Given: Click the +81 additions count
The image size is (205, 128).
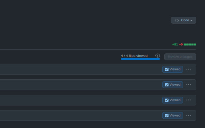Looking at the screenshot, I should coord(175,44).
